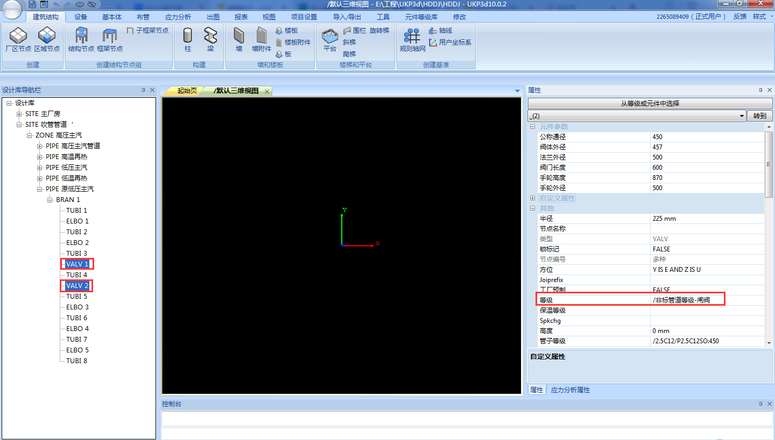Click the save icon in quick access toolbar
The width and height of the screenshot is (775, 440).
[33, 4]
